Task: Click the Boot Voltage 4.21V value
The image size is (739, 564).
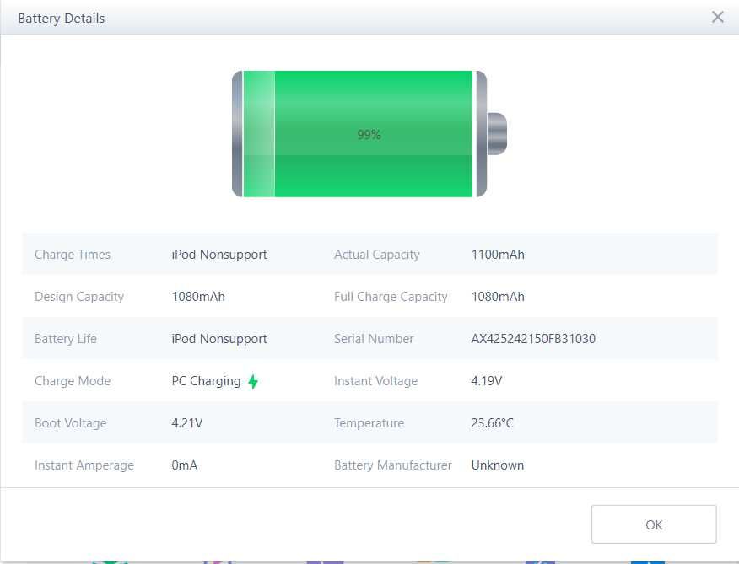Action: pyautogui.click(x=187, y=423)
